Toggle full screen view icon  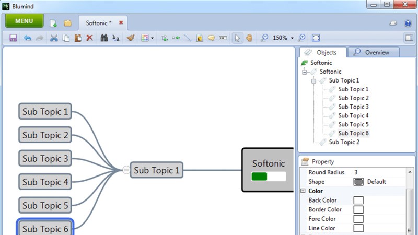click(316, 38)
